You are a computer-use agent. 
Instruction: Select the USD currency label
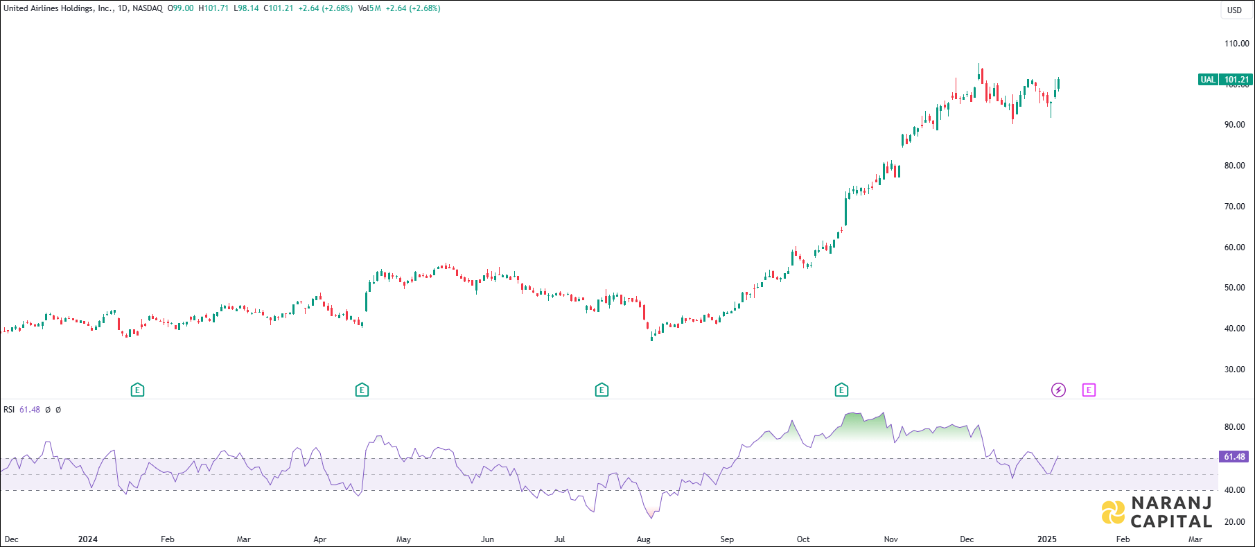(1235, 10)
